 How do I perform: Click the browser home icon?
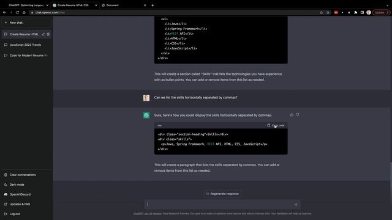(x=24, y=12)
